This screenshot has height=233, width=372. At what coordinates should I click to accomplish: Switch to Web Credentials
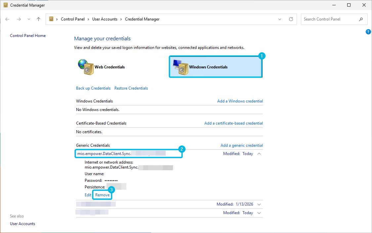point(109,67)
